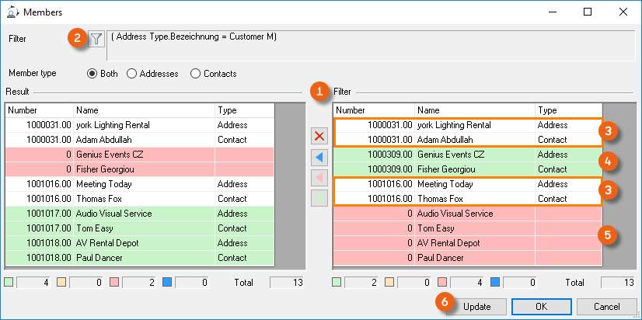
Task: Select the Both member type option
Action: (x=92, y=74)
